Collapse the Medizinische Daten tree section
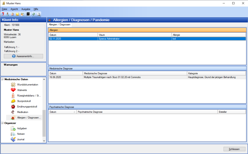The height and width of the screenshot is (154, 248). point(2,79)
